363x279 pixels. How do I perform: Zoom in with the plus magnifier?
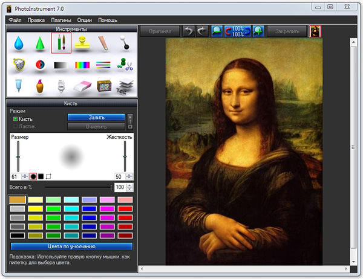(258, 30)
